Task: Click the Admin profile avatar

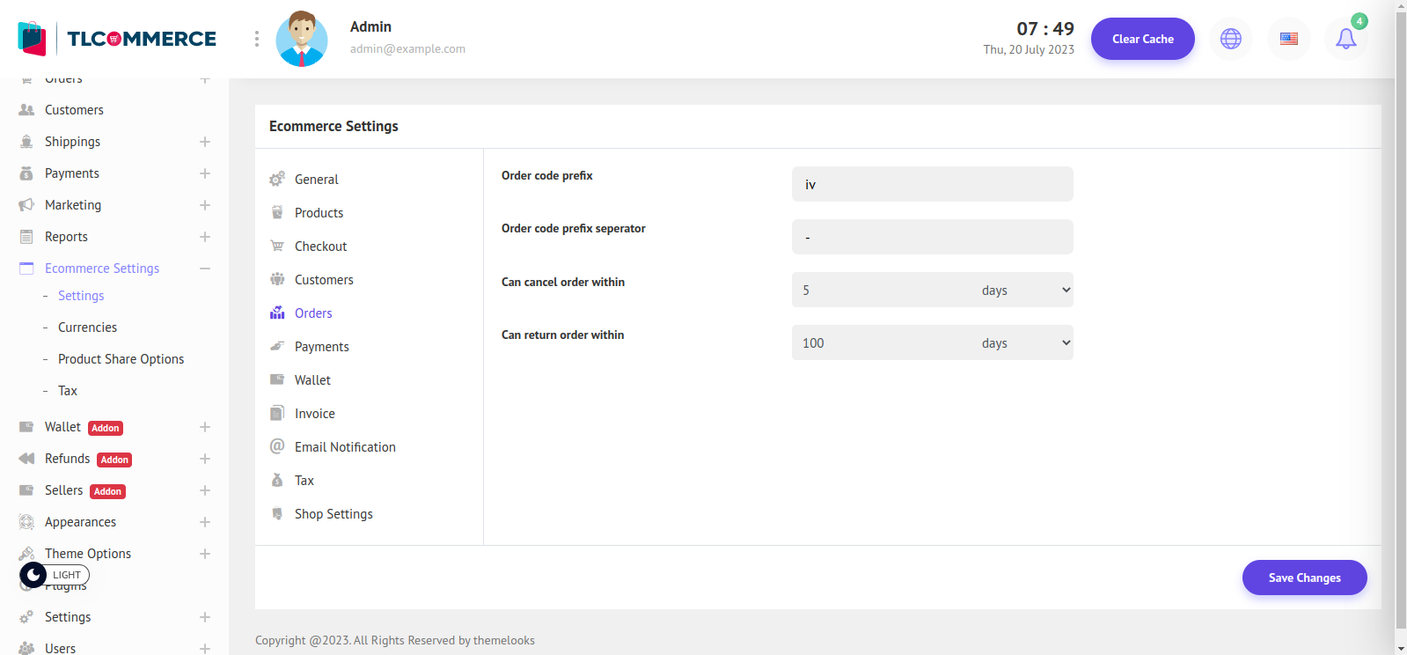Action: 302,39
